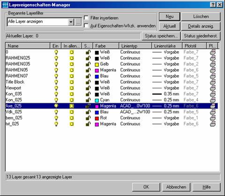Check Auf Eigenschaften-Wkzk. anwenden option
The height and width of the screenshot is (196, 225).
pyautogui.click(x=86, y=25)
